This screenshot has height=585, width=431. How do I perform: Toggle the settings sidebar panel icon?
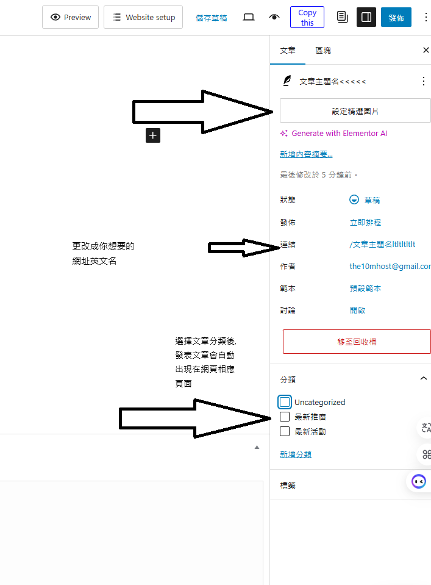[x=366, y=17]
